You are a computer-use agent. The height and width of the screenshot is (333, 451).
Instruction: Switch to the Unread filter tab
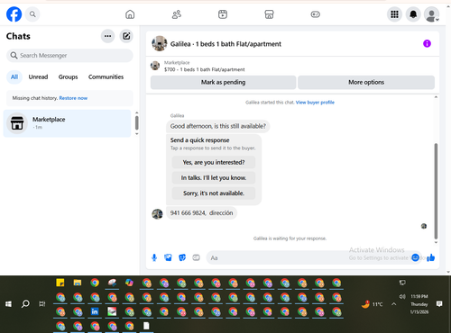pyautogui.click(x=38, y=76)
